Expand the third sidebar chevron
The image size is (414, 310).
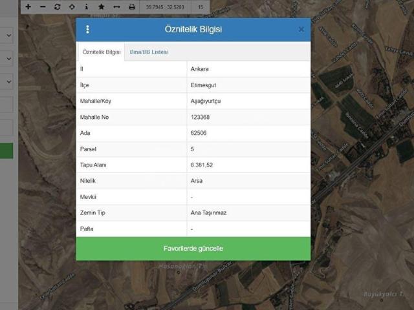tap(8, 81)
